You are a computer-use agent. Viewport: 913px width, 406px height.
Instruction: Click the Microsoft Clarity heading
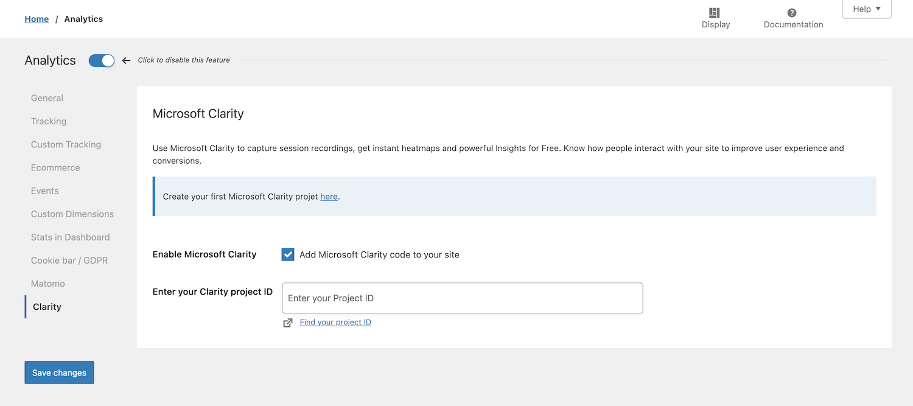point(198,114)
